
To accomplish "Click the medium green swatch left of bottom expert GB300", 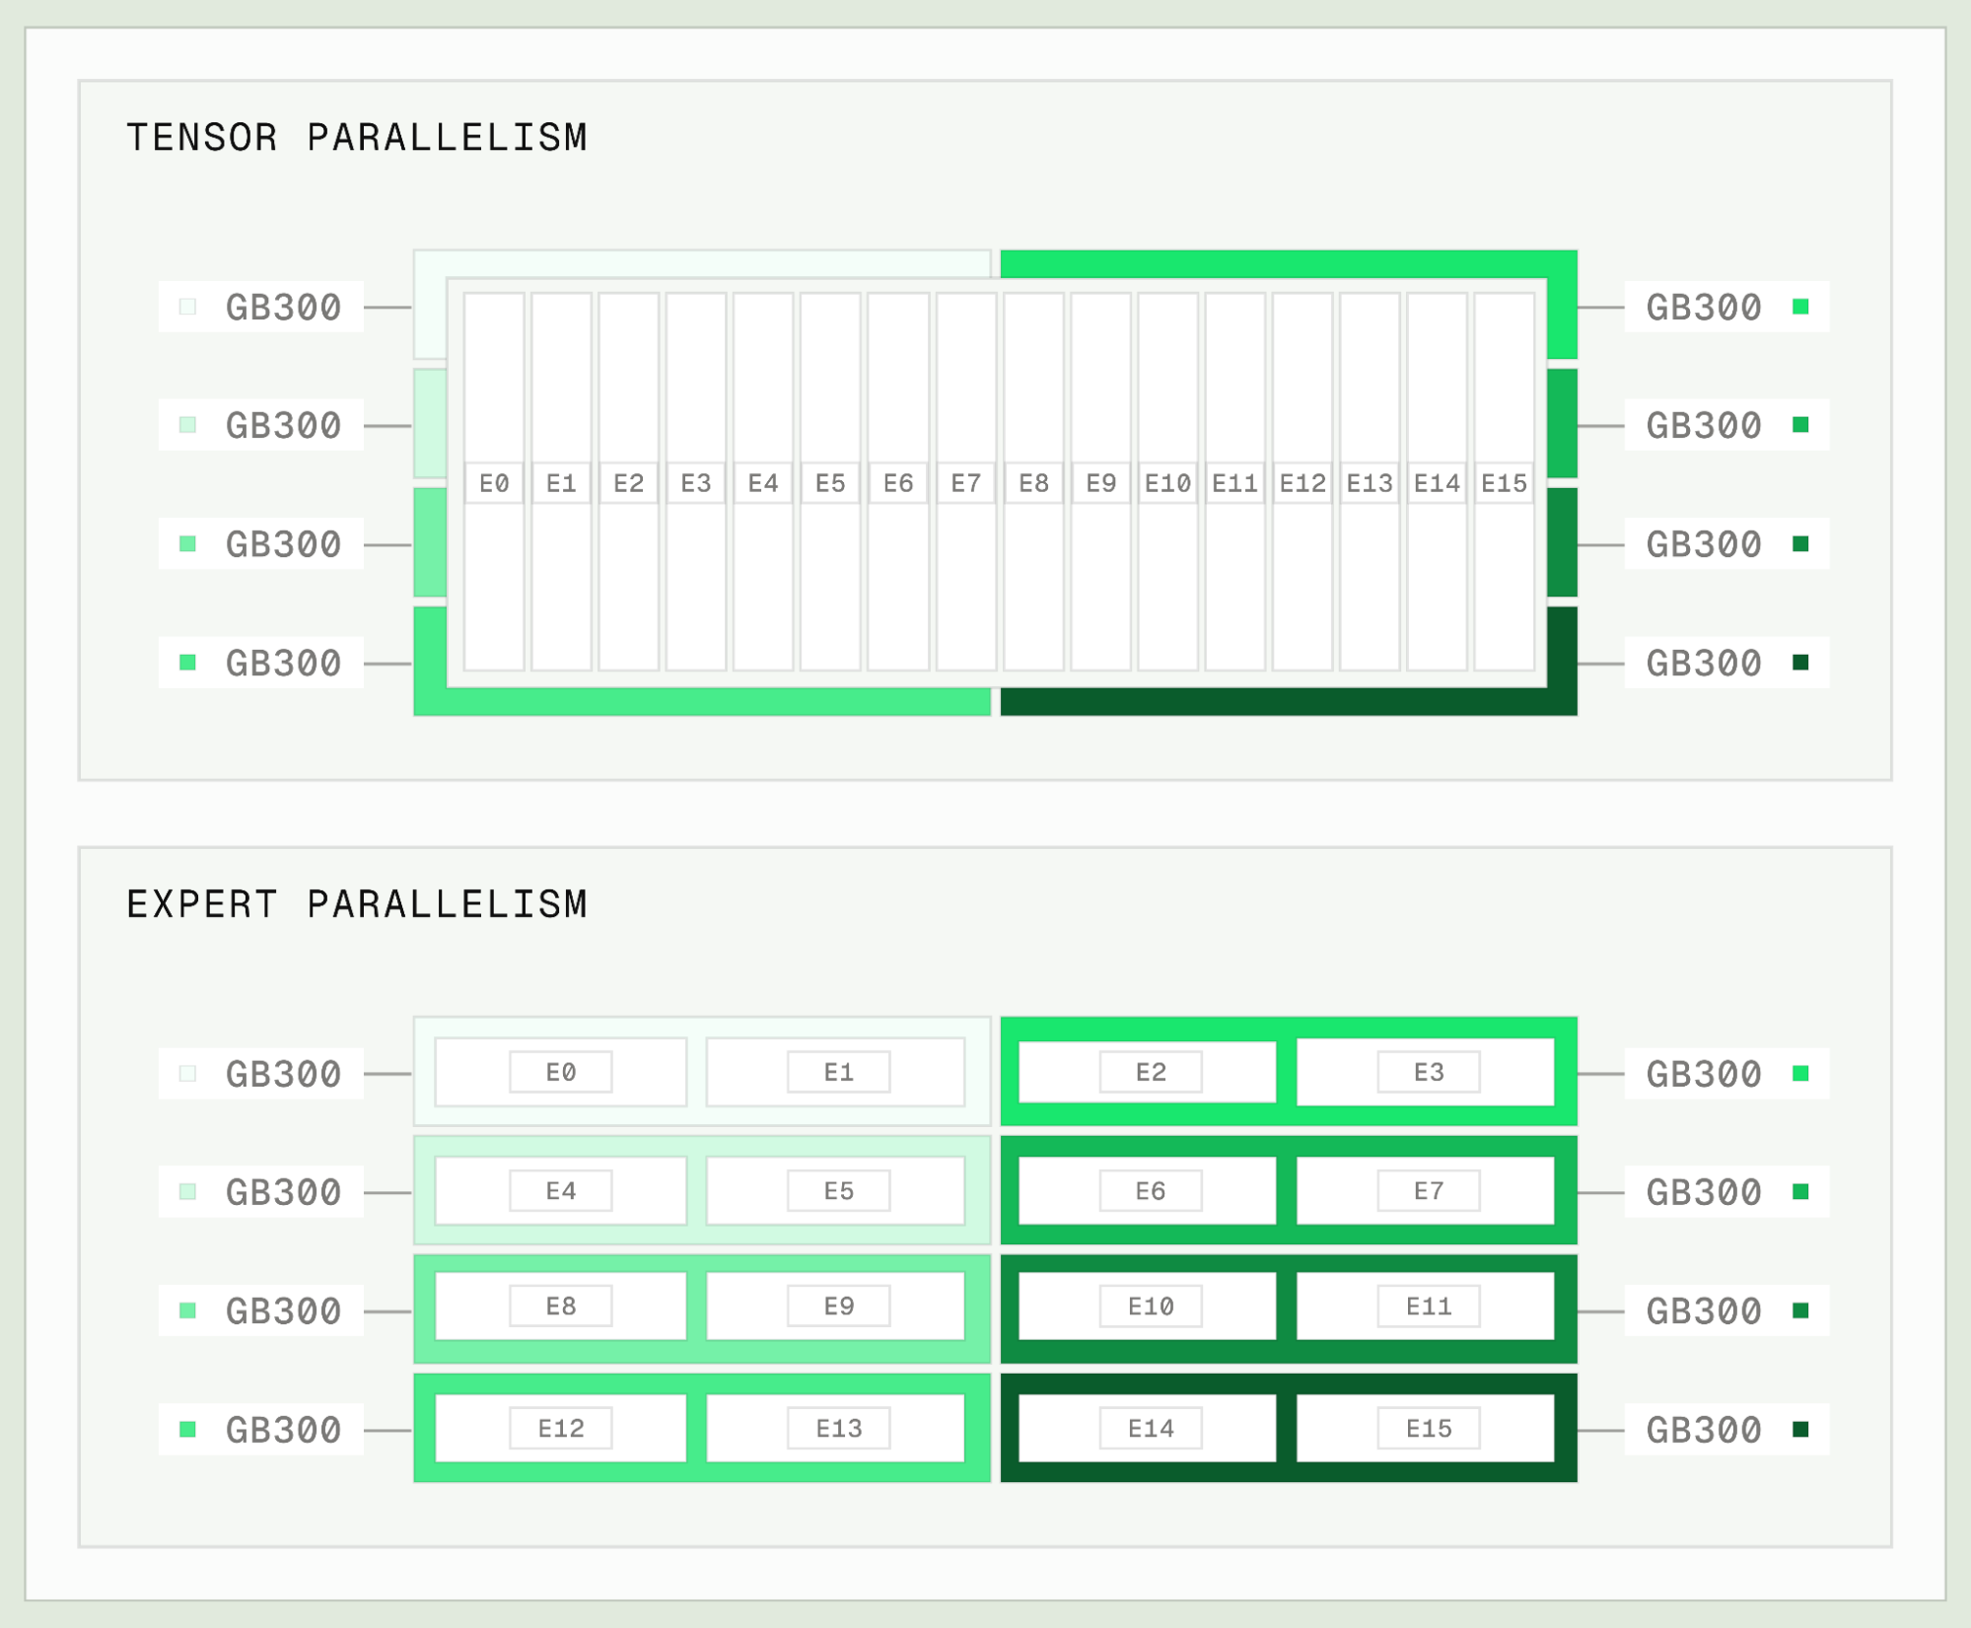I will point(187,1429).
